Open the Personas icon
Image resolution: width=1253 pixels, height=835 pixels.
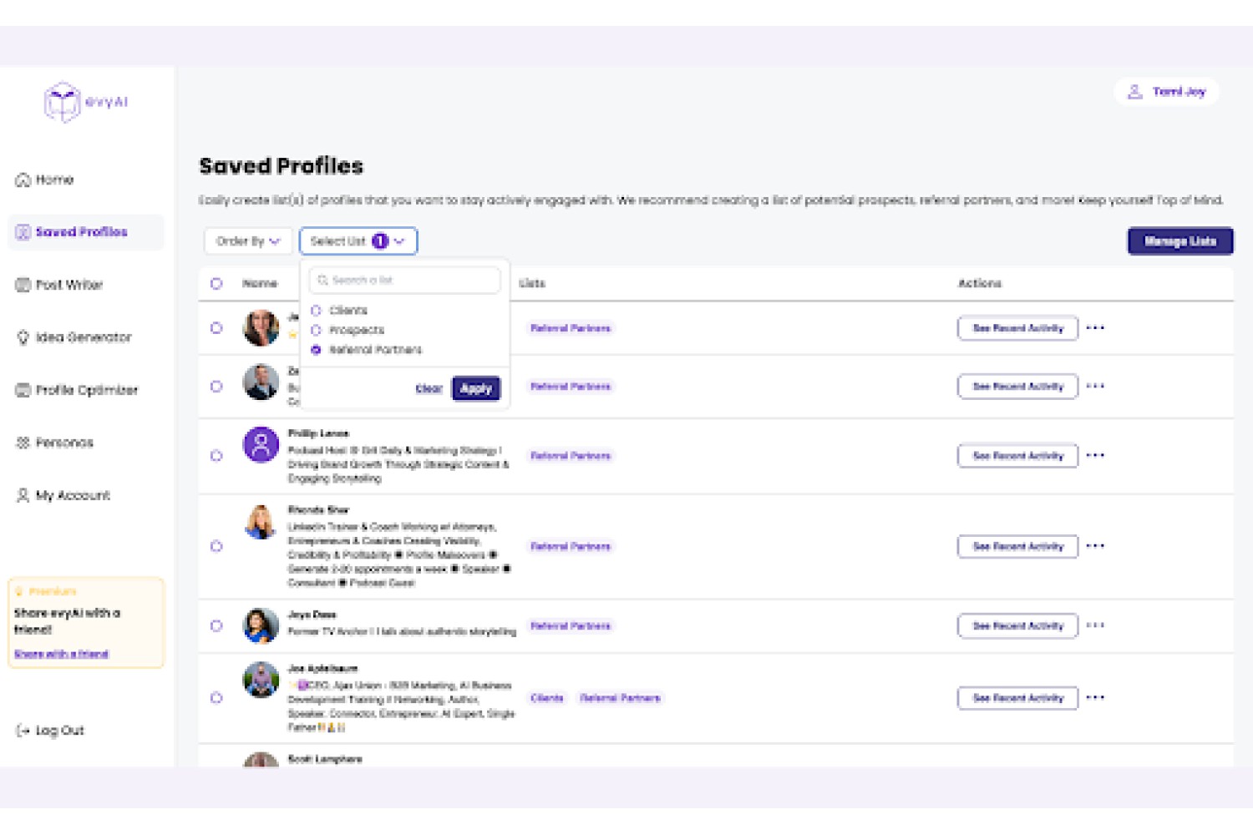[23, 443]
